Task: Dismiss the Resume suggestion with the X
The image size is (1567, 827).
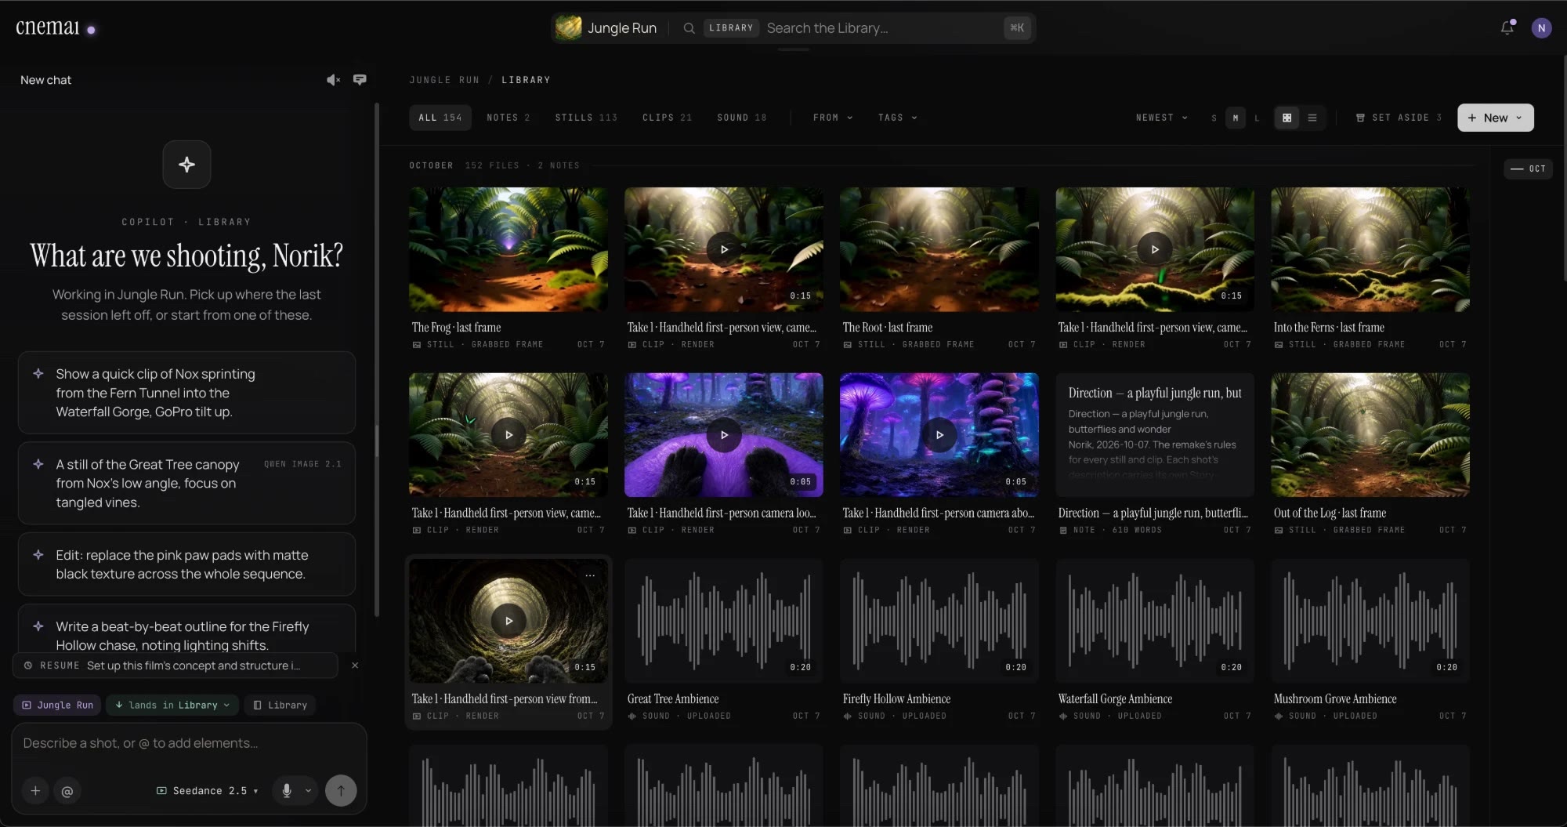Action: (x=355, y=666)
